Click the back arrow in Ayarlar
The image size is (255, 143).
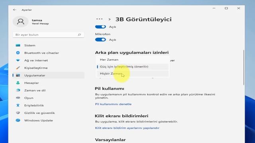click(x=15, y=10)
